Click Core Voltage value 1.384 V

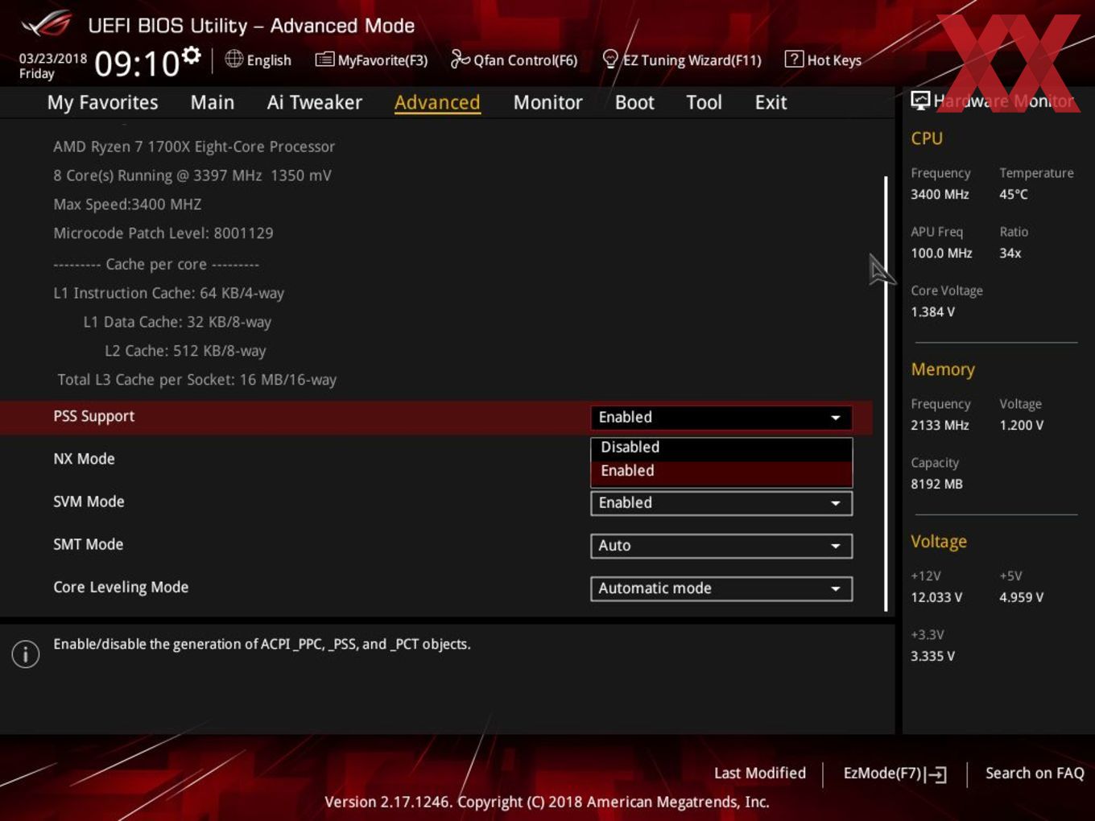click(932, 311)
